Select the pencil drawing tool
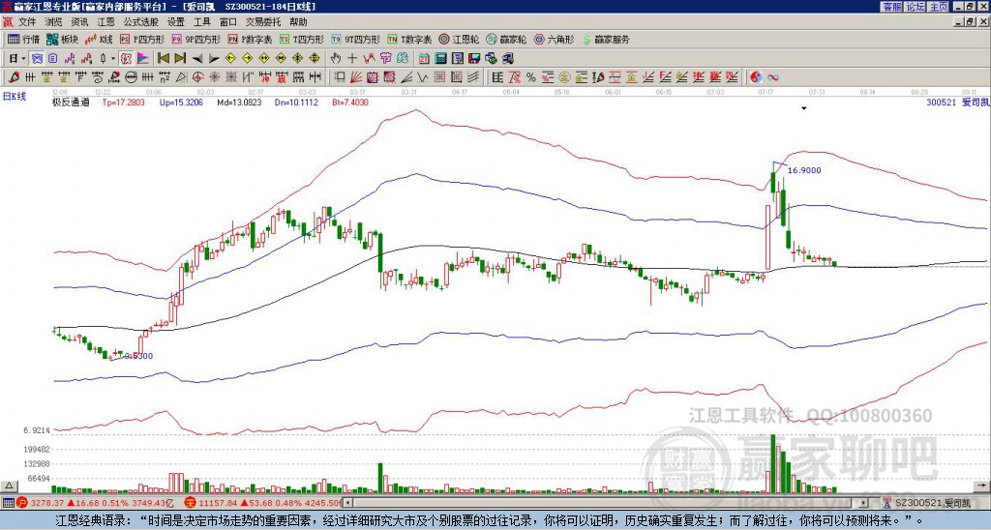This screenshot has height=530, width=991. [13, 77]
